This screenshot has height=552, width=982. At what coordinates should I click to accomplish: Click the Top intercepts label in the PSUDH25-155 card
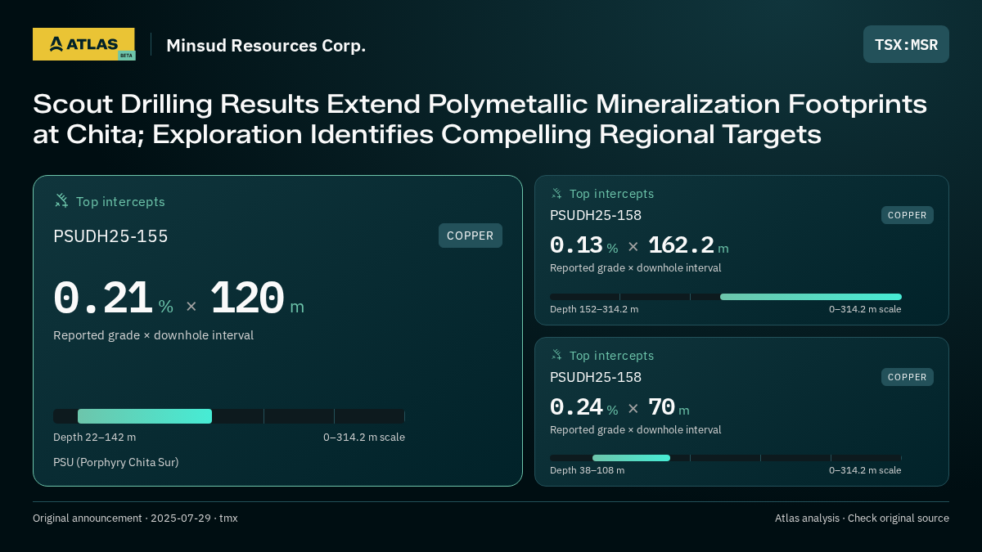(x=120, y=201)
